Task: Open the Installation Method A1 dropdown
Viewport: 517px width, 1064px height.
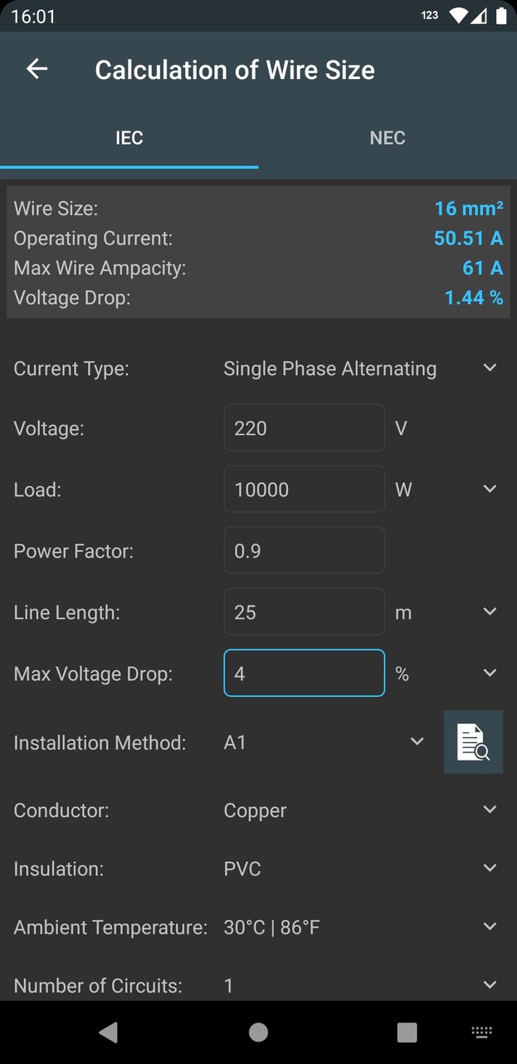Action: 417,741
